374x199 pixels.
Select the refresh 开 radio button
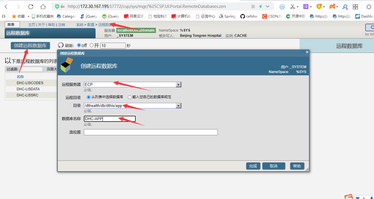(x=92, y=45)
